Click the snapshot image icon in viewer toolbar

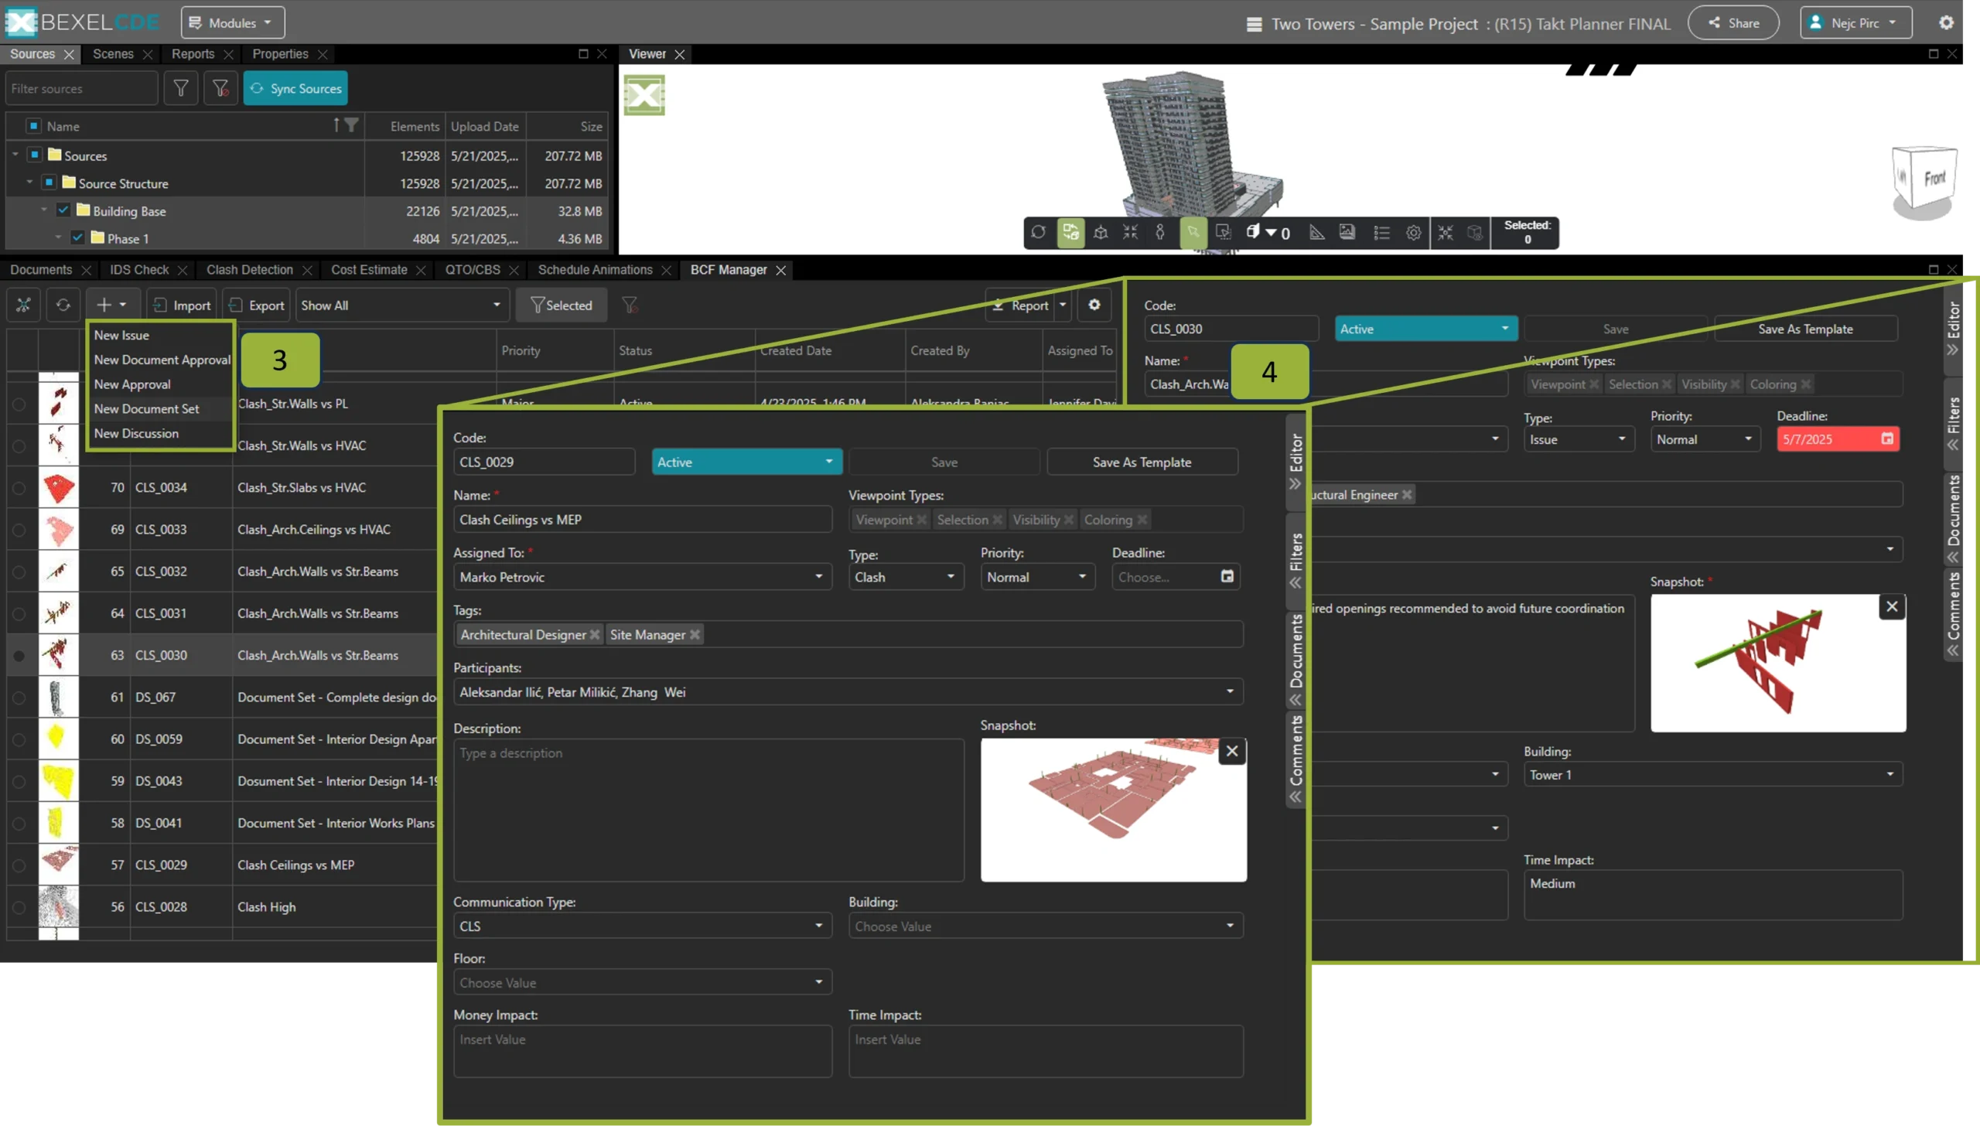pos(1347,232)
